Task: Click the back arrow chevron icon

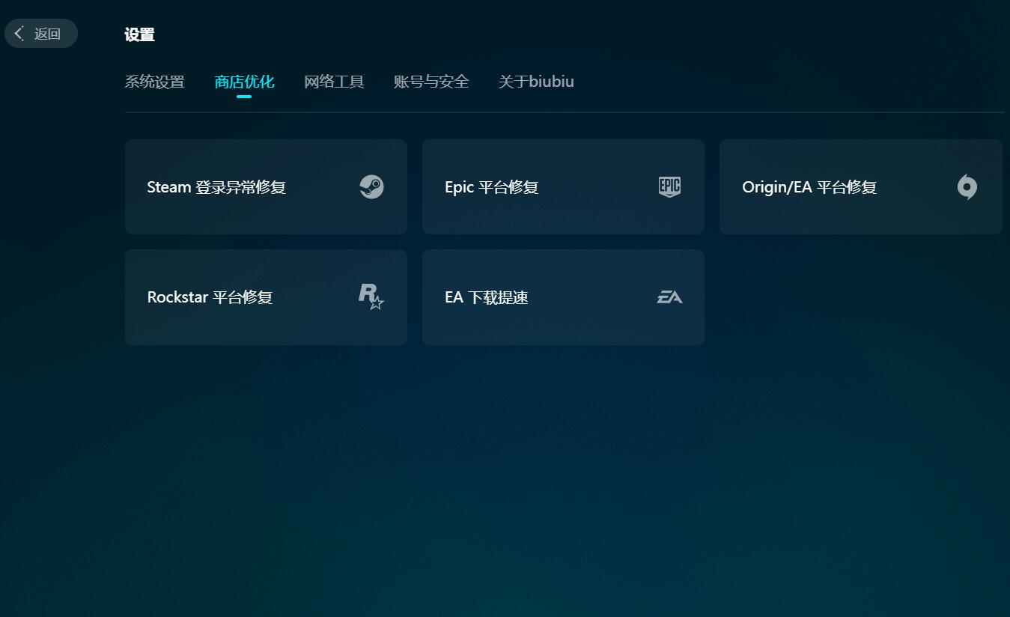Action: [19, 34]
